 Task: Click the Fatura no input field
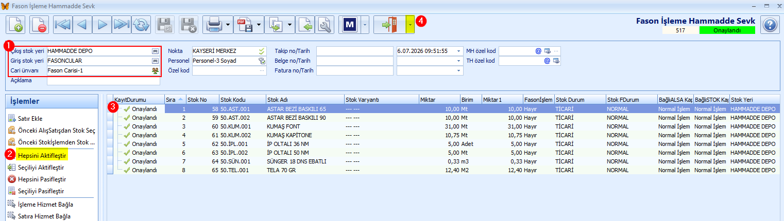pyautogui.click(x=355, y=70)
